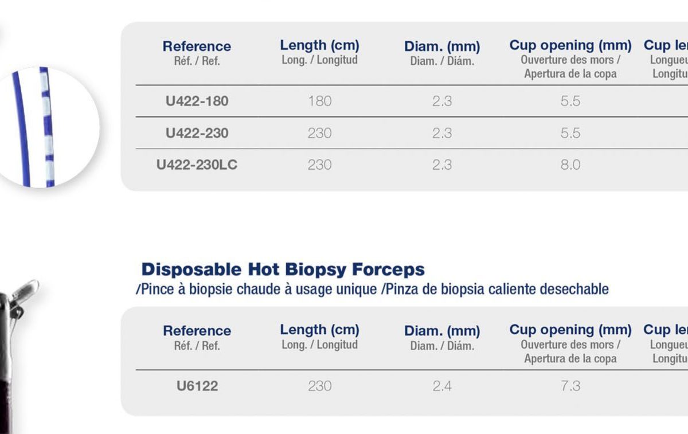Click the U422-230LC reference cell
688x434 pixels.
click(197, 165)
